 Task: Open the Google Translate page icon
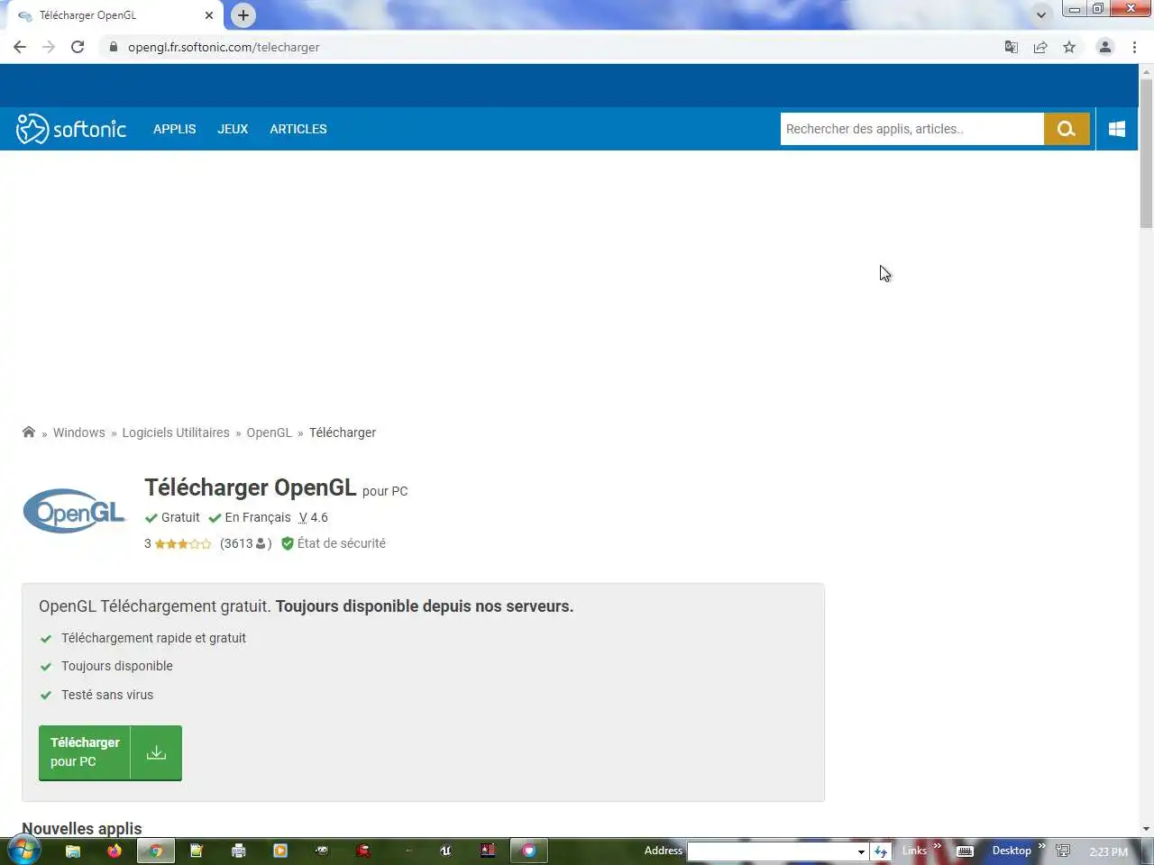(1012, 47)
